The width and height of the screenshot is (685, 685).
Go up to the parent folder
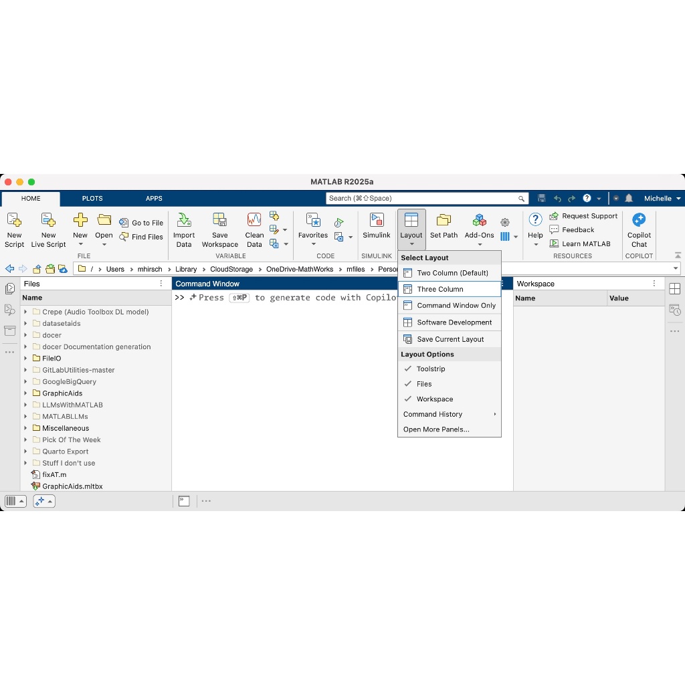click(x=37, y=269)
